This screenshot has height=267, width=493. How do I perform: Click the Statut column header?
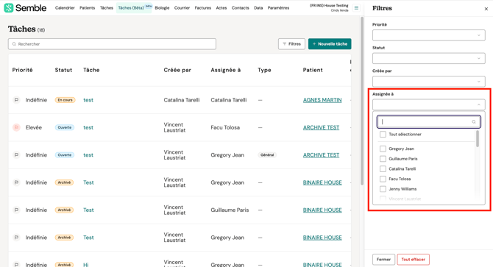pyautogui.click(x=63, y=70)
